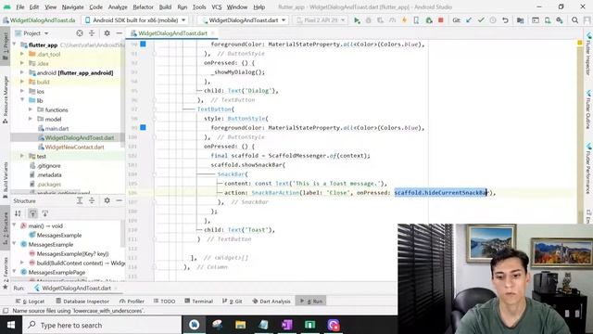Select the .gitignore file
The image size is (593, 334).
[49, 165]
